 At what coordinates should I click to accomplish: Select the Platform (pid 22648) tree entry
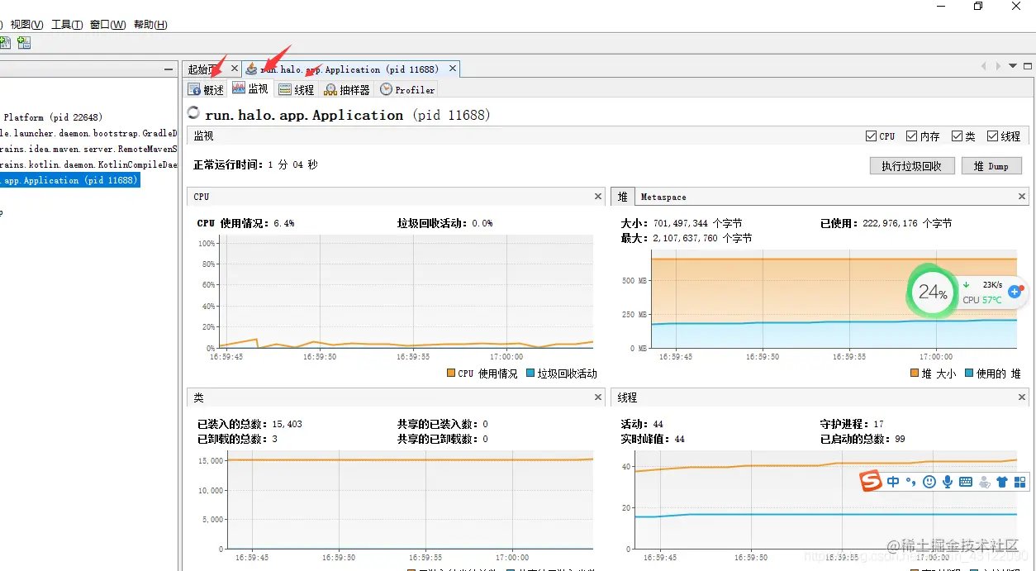click(x=53, y=117)
